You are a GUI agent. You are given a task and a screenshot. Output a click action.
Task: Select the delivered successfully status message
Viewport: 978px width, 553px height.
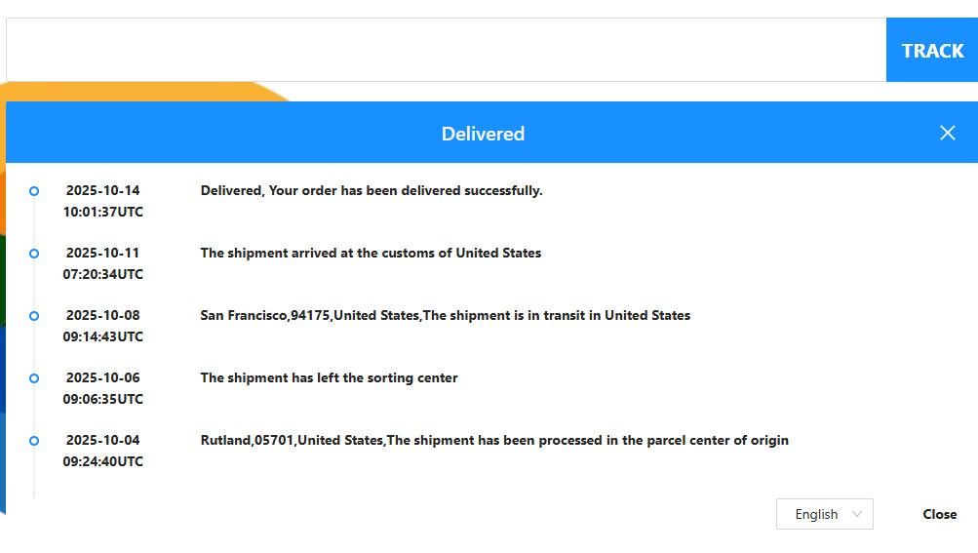(x=372, y=191)
